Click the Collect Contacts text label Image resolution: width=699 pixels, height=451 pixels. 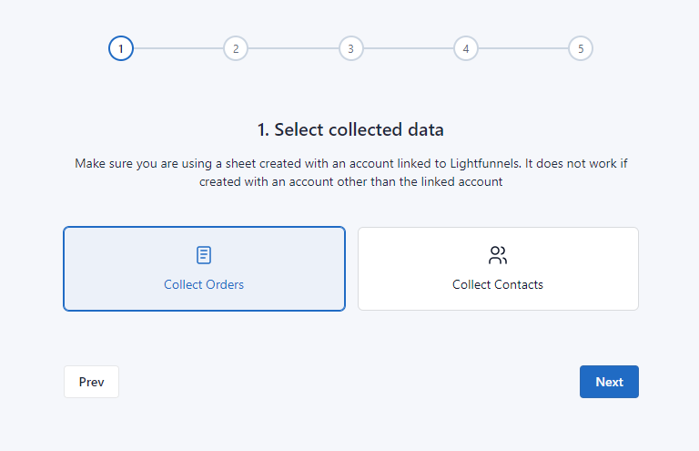pos(498,284)
